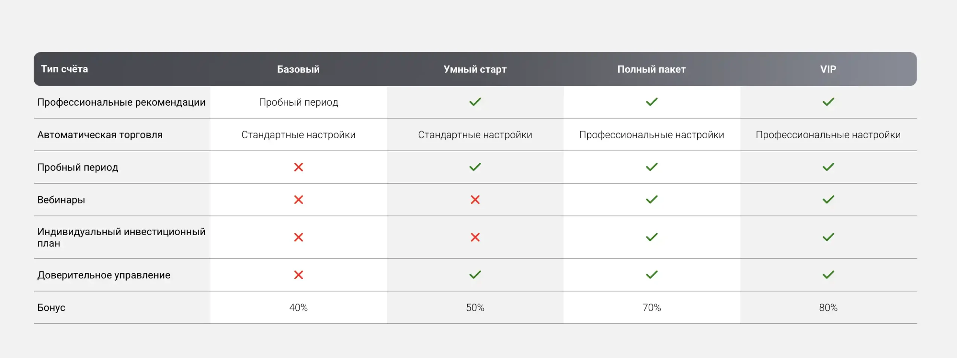This screenshot has height=358, width=957.
Task: Click red cross for Умный старт Вебинары
Action: [475, 200]
